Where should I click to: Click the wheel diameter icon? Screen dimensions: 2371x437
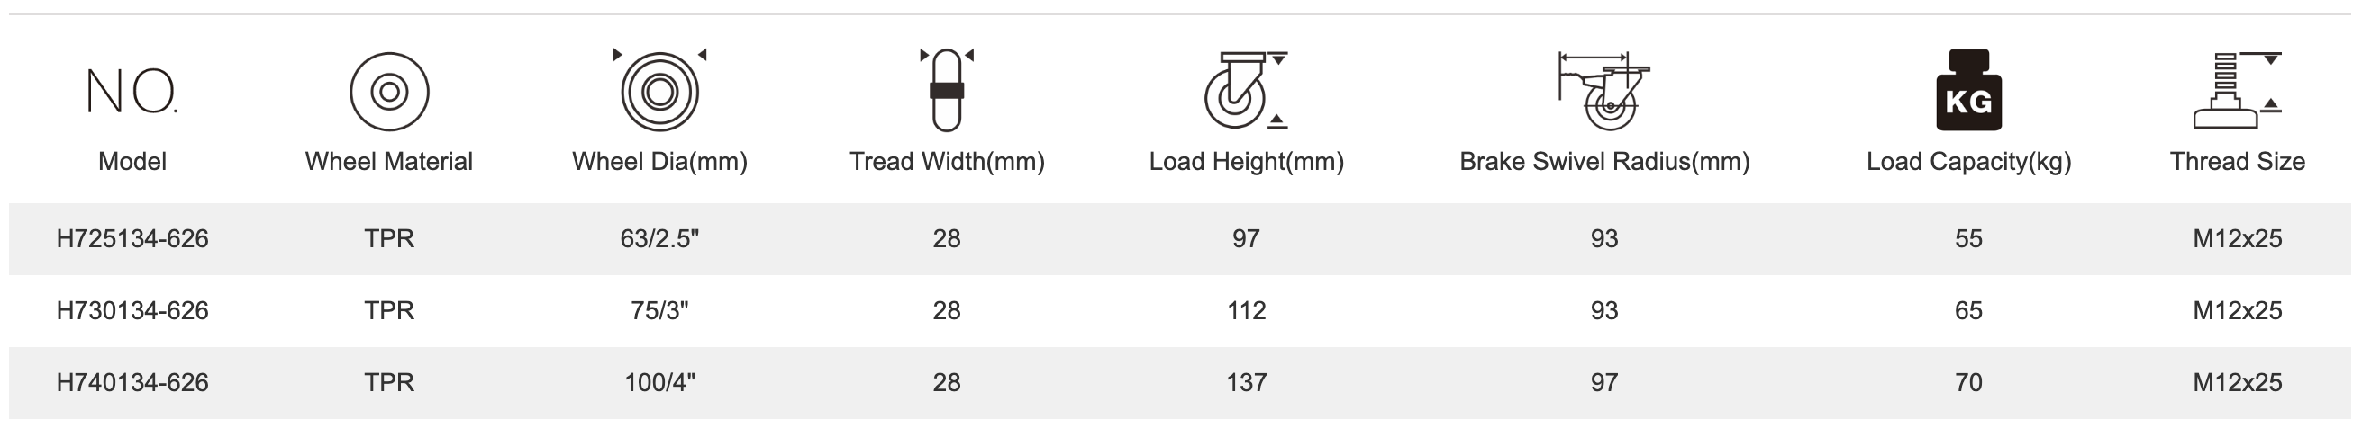659,92
